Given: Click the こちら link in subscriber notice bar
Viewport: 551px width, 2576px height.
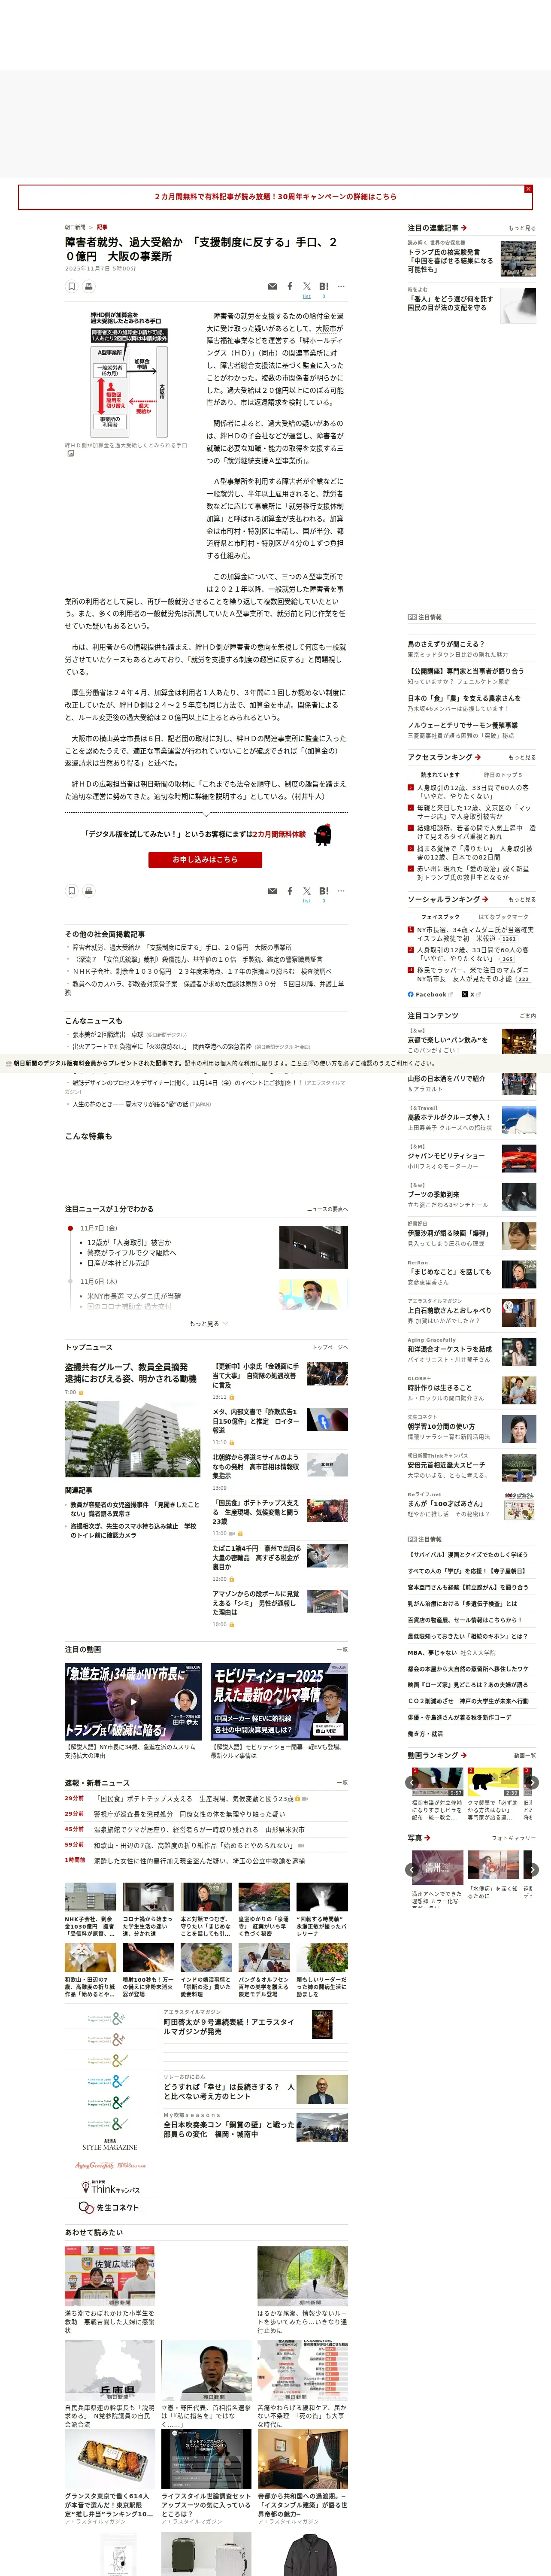Looking at the screenshot, I should [x=300, y=1064].
